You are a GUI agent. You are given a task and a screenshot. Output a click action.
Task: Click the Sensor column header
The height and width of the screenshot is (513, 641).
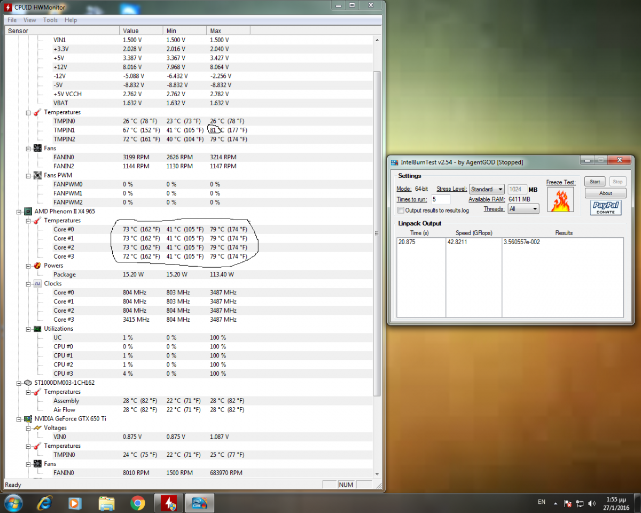click(x=62, y=31)
